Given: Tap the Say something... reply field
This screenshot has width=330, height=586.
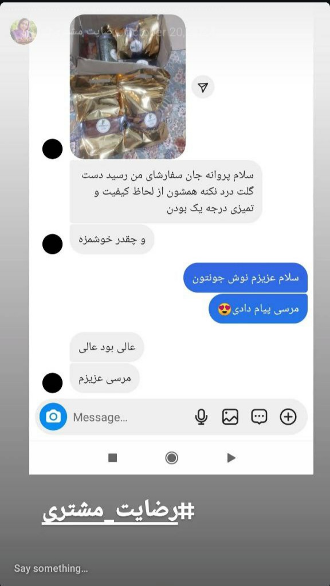Looking at the screenshot, I should pyautogui.click(x=51, y=568).
